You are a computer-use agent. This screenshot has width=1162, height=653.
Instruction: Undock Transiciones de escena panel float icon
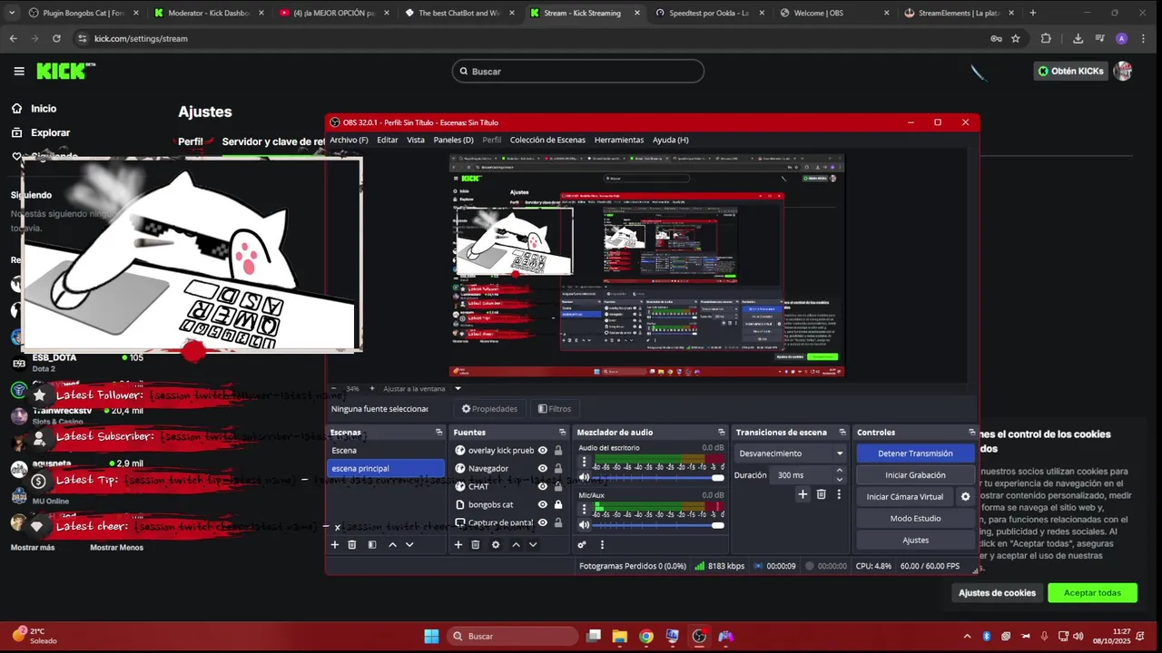point(842,433)
